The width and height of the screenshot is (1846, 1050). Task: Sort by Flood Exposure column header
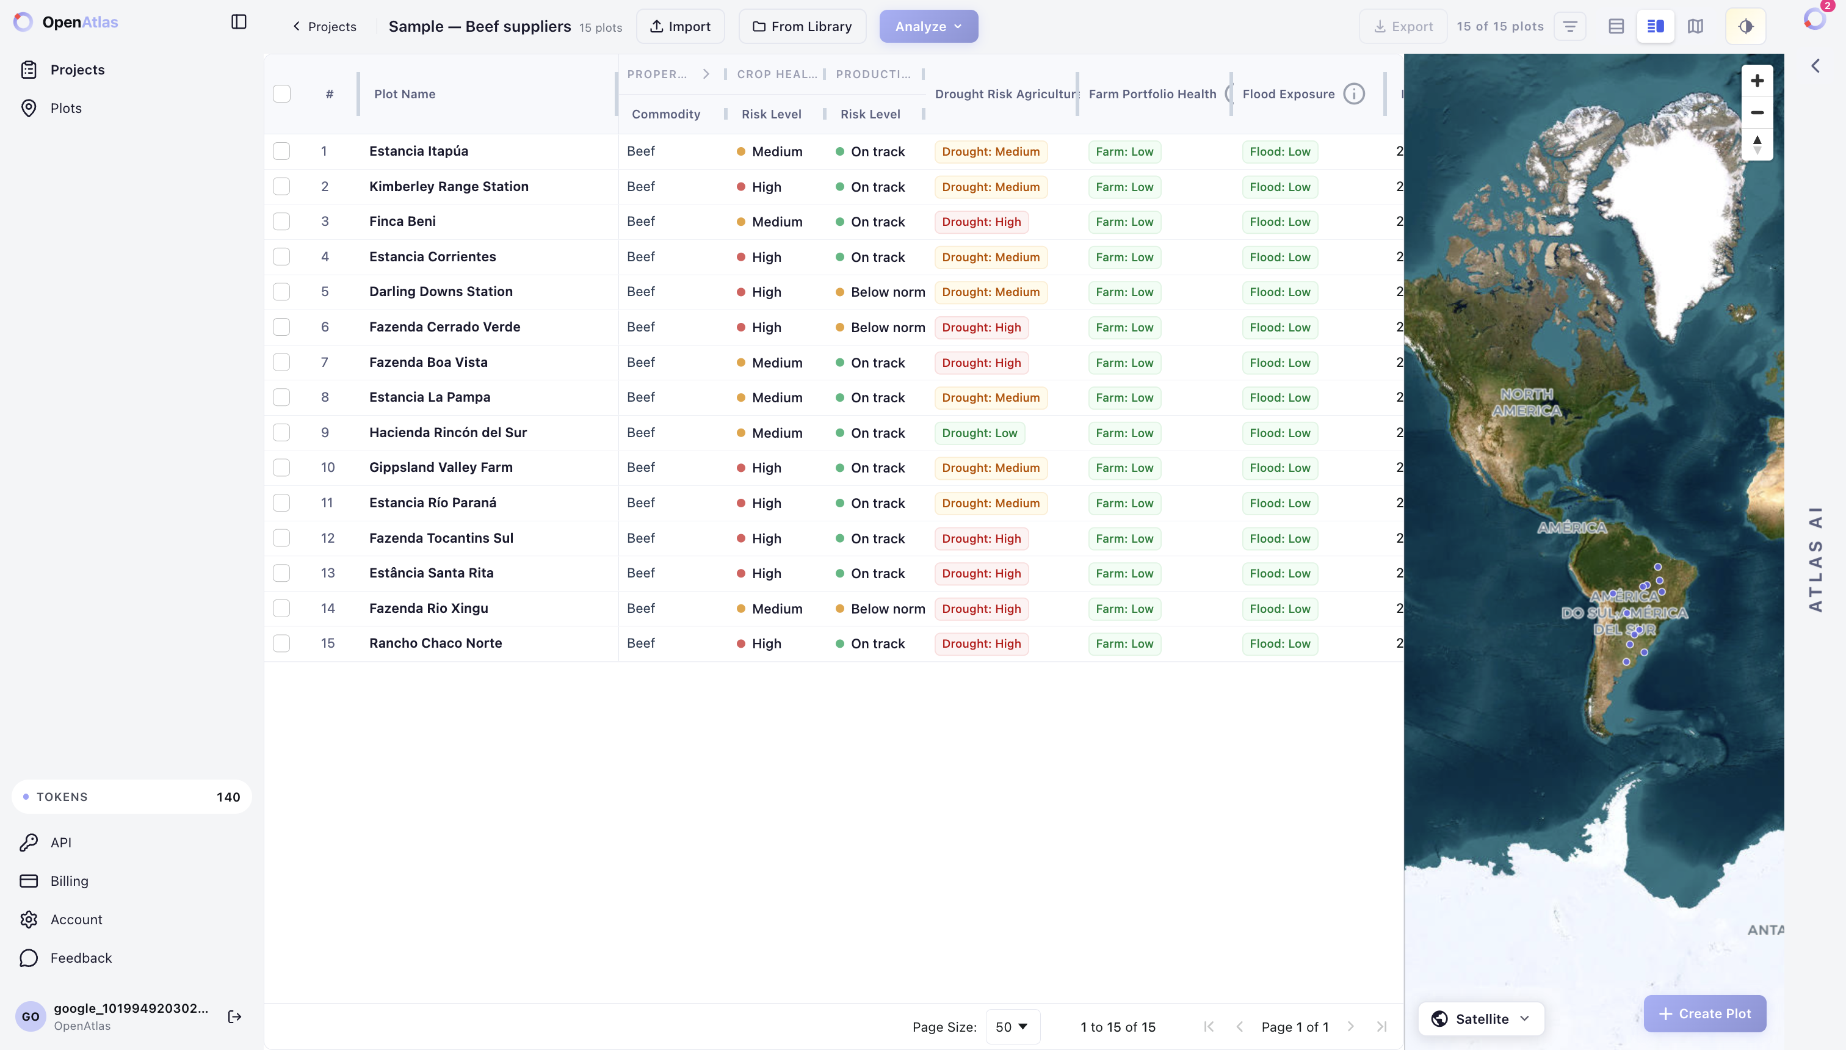pos(1289,94)
